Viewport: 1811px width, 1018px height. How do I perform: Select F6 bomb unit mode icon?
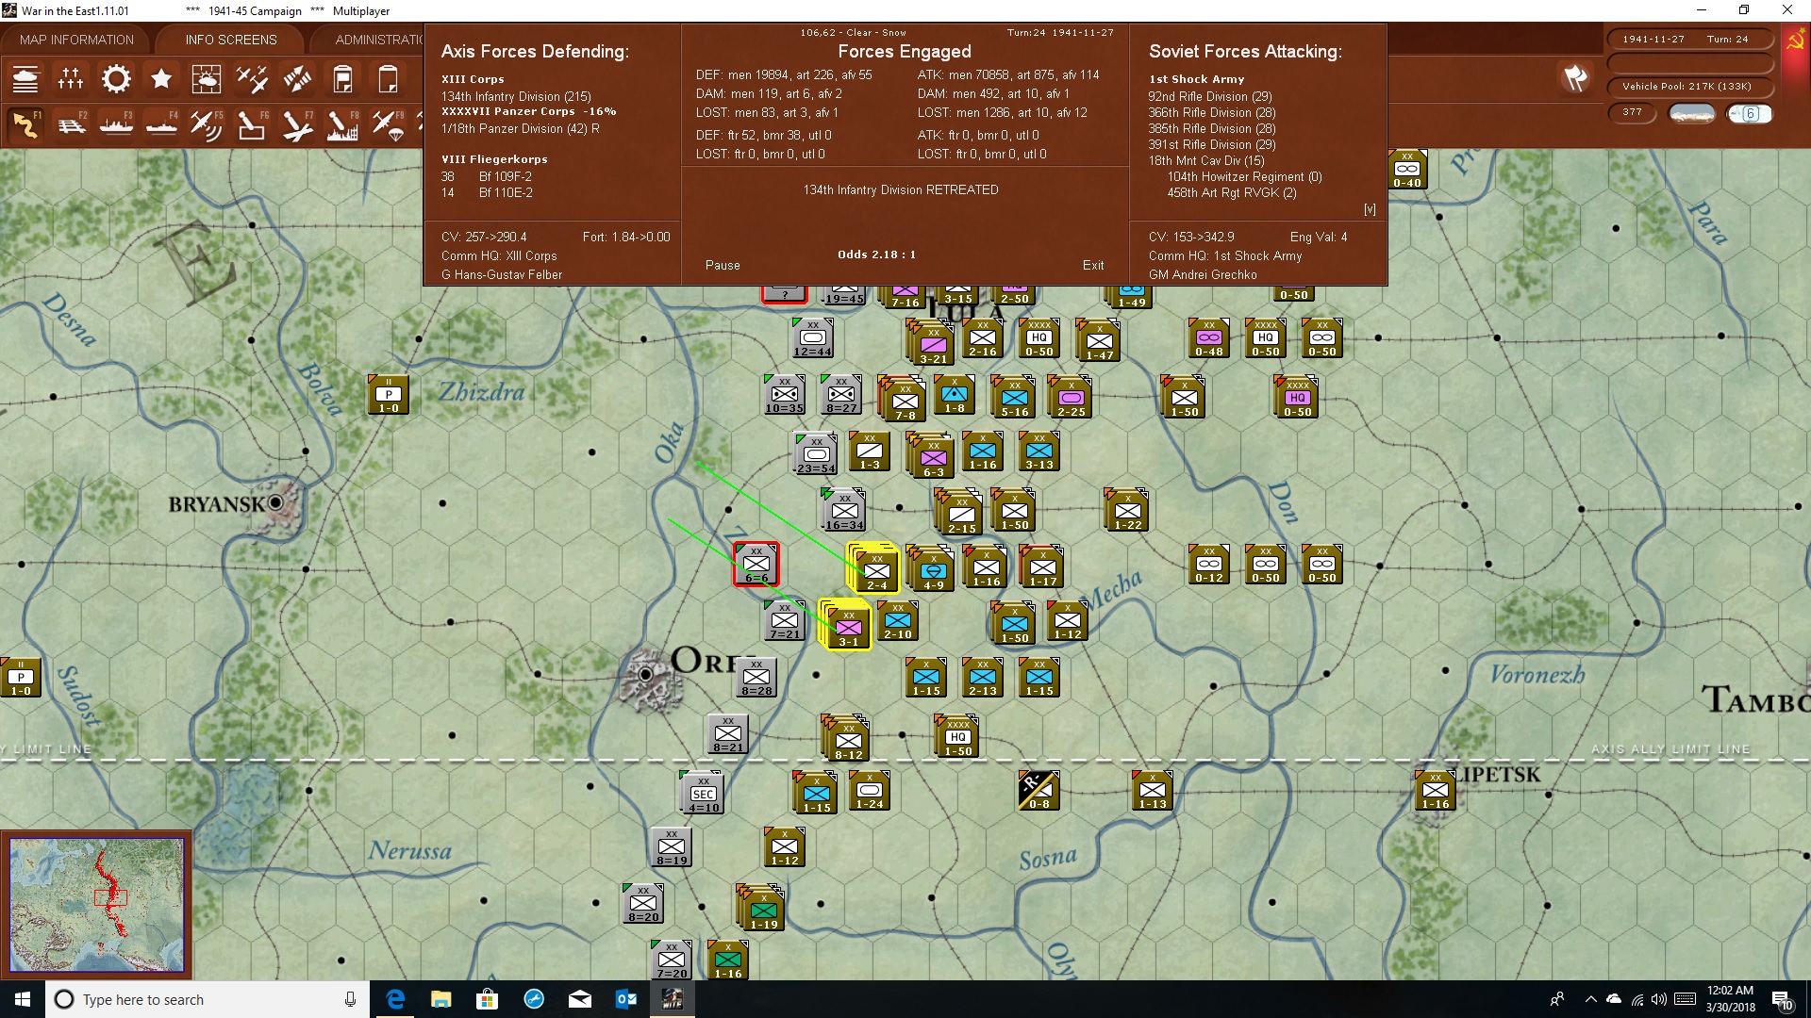pos(252,124)
